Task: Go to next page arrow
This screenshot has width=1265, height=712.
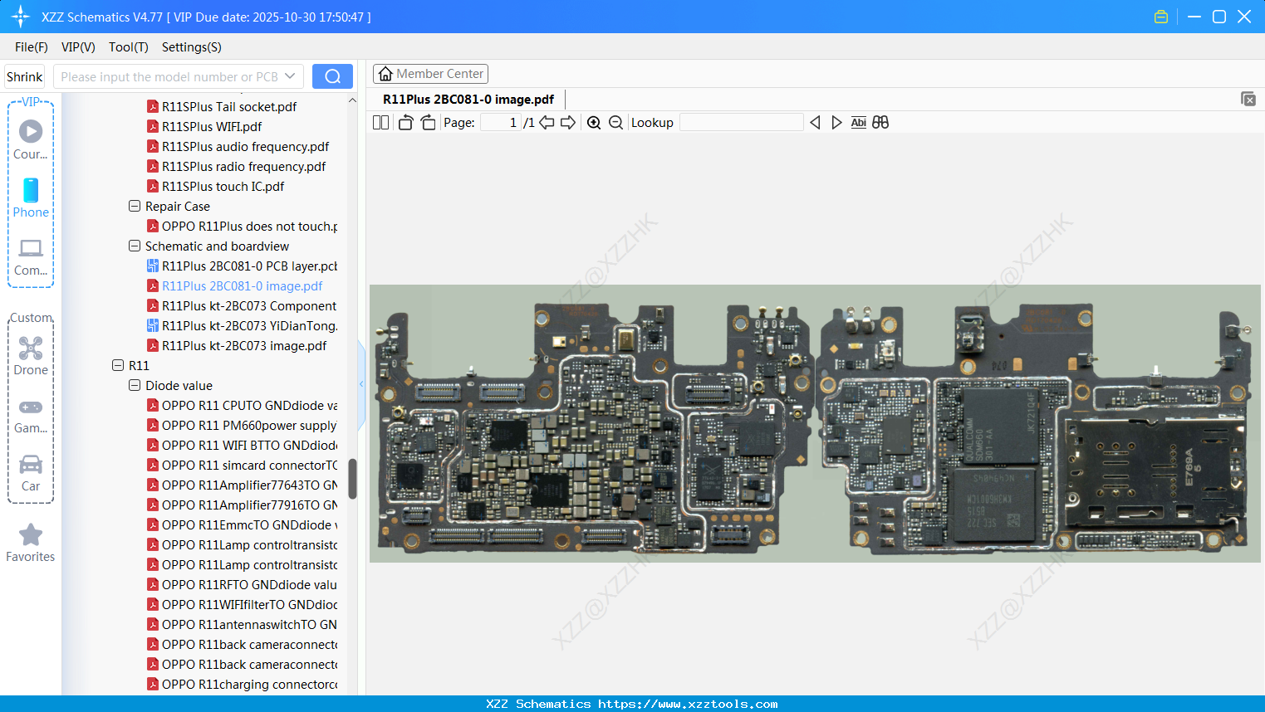Action: (568, 123)
